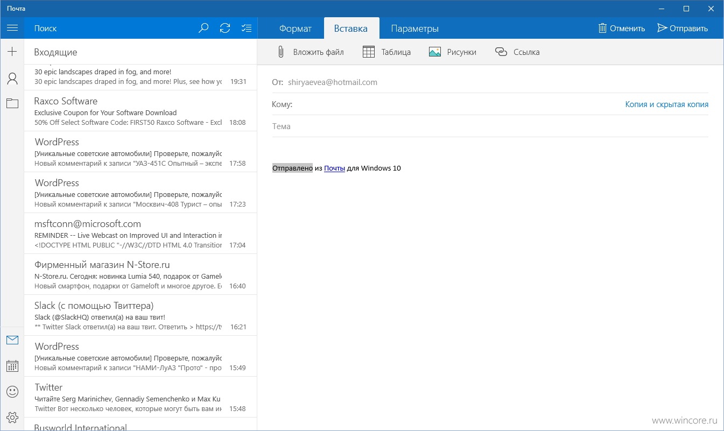Click the pictures image icon
Image resolution: width=724 pixels, height=431 pixels.
435,52
